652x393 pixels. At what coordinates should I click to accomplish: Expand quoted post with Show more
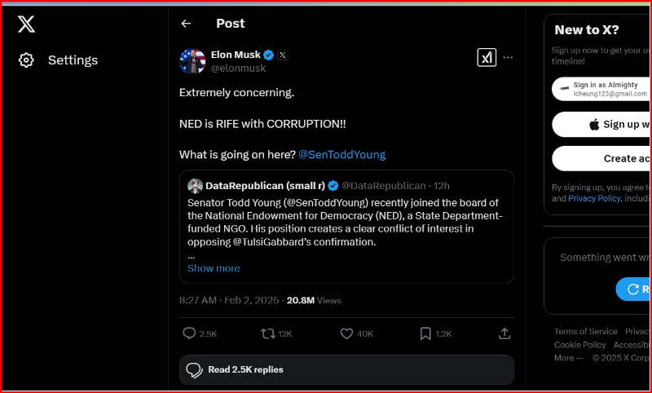pos(214,268)
